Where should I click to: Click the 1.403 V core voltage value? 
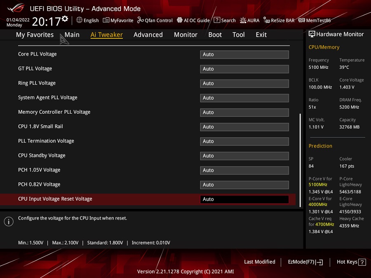click(x=347, y=87)
